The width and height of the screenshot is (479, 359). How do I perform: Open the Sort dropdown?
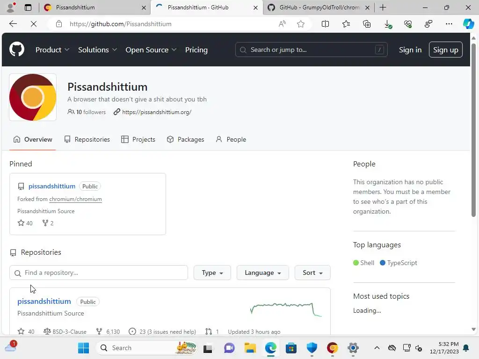pos(312,273)
